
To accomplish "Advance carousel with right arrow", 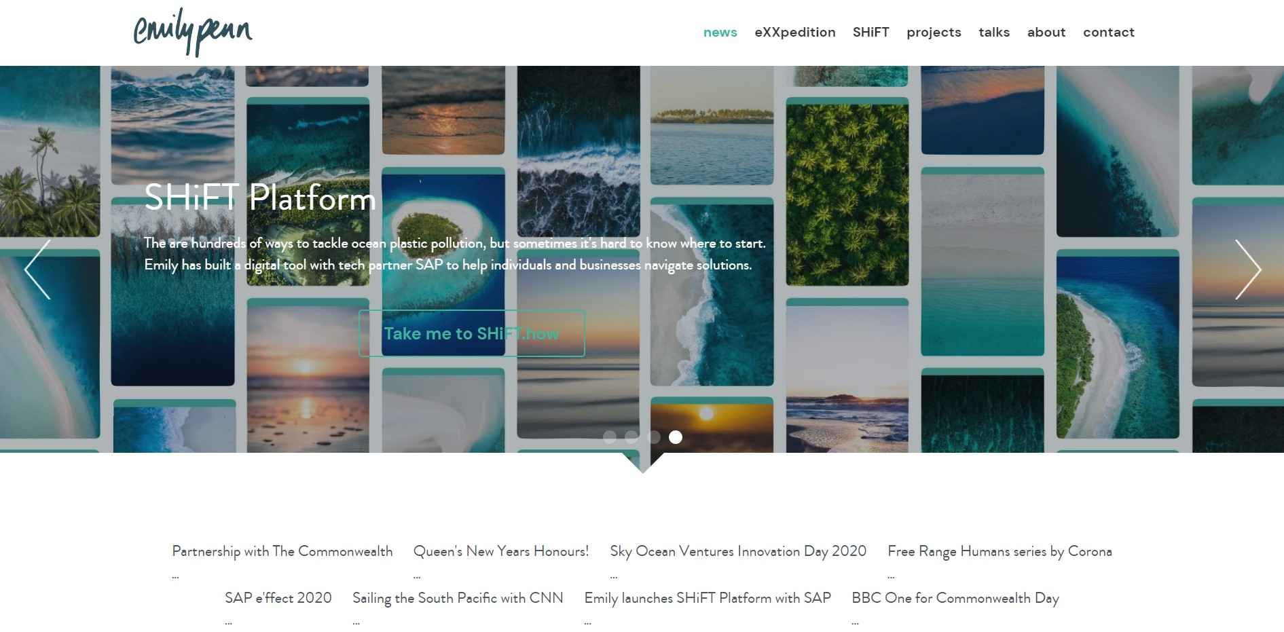I will [x=1247, y=269].
